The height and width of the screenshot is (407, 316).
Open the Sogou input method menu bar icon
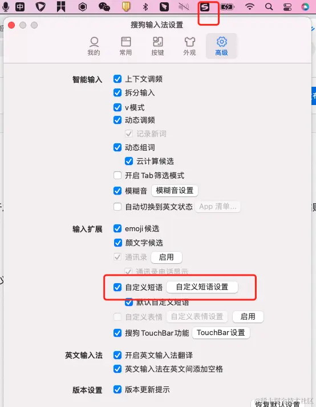click(205, 7)
